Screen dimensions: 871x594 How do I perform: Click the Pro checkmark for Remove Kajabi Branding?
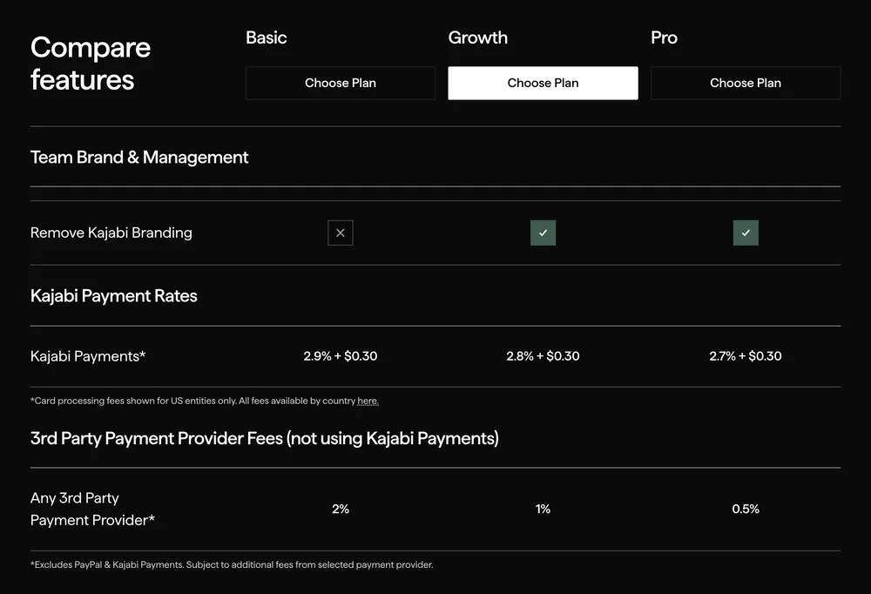[x=746, y=233]
